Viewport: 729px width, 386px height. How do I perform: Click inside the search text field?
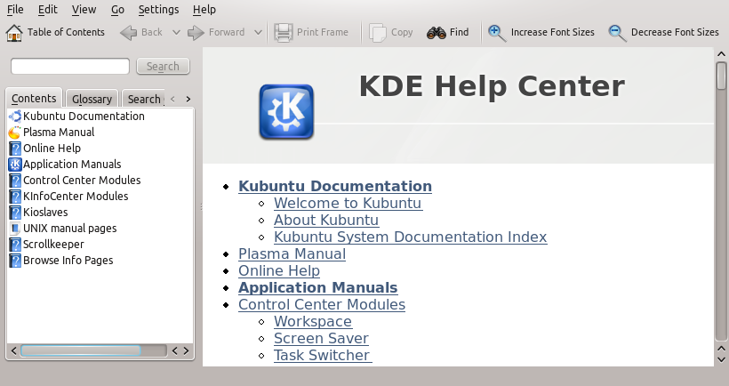click(70, 67)
